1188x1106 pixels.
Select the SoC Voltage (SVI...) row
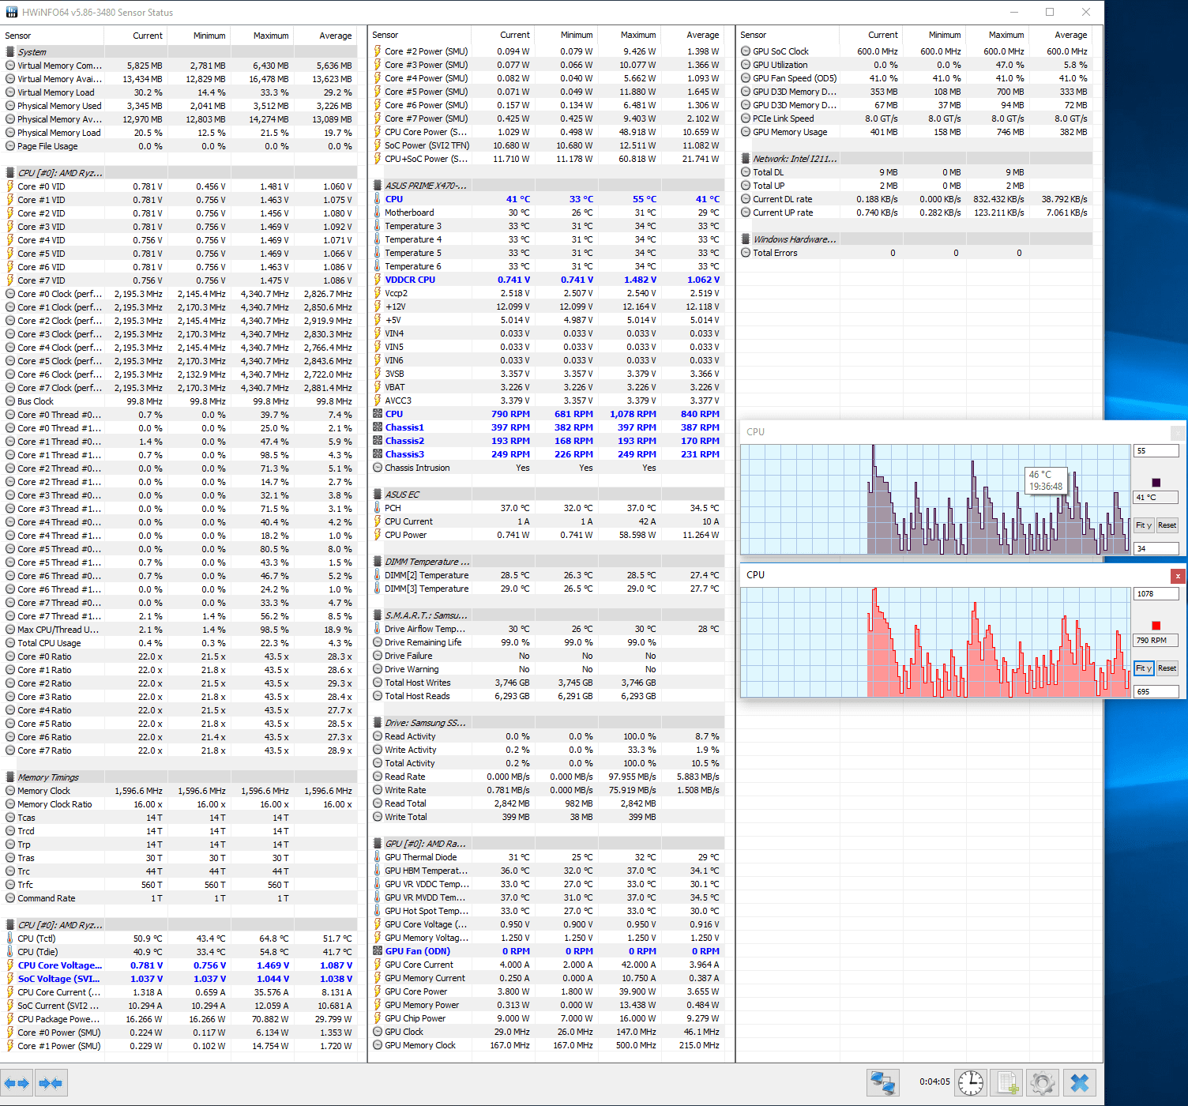click(x=179, y=979)
